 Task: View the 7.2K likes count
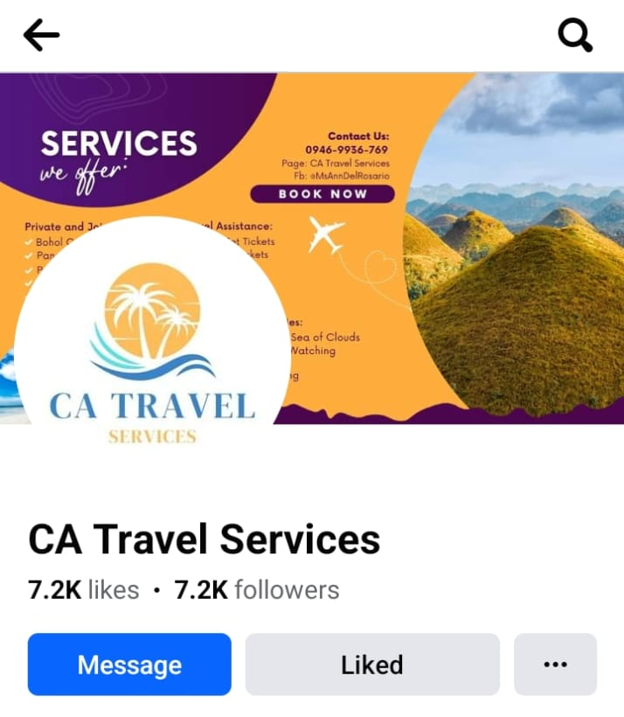click(x=84, y=589)
